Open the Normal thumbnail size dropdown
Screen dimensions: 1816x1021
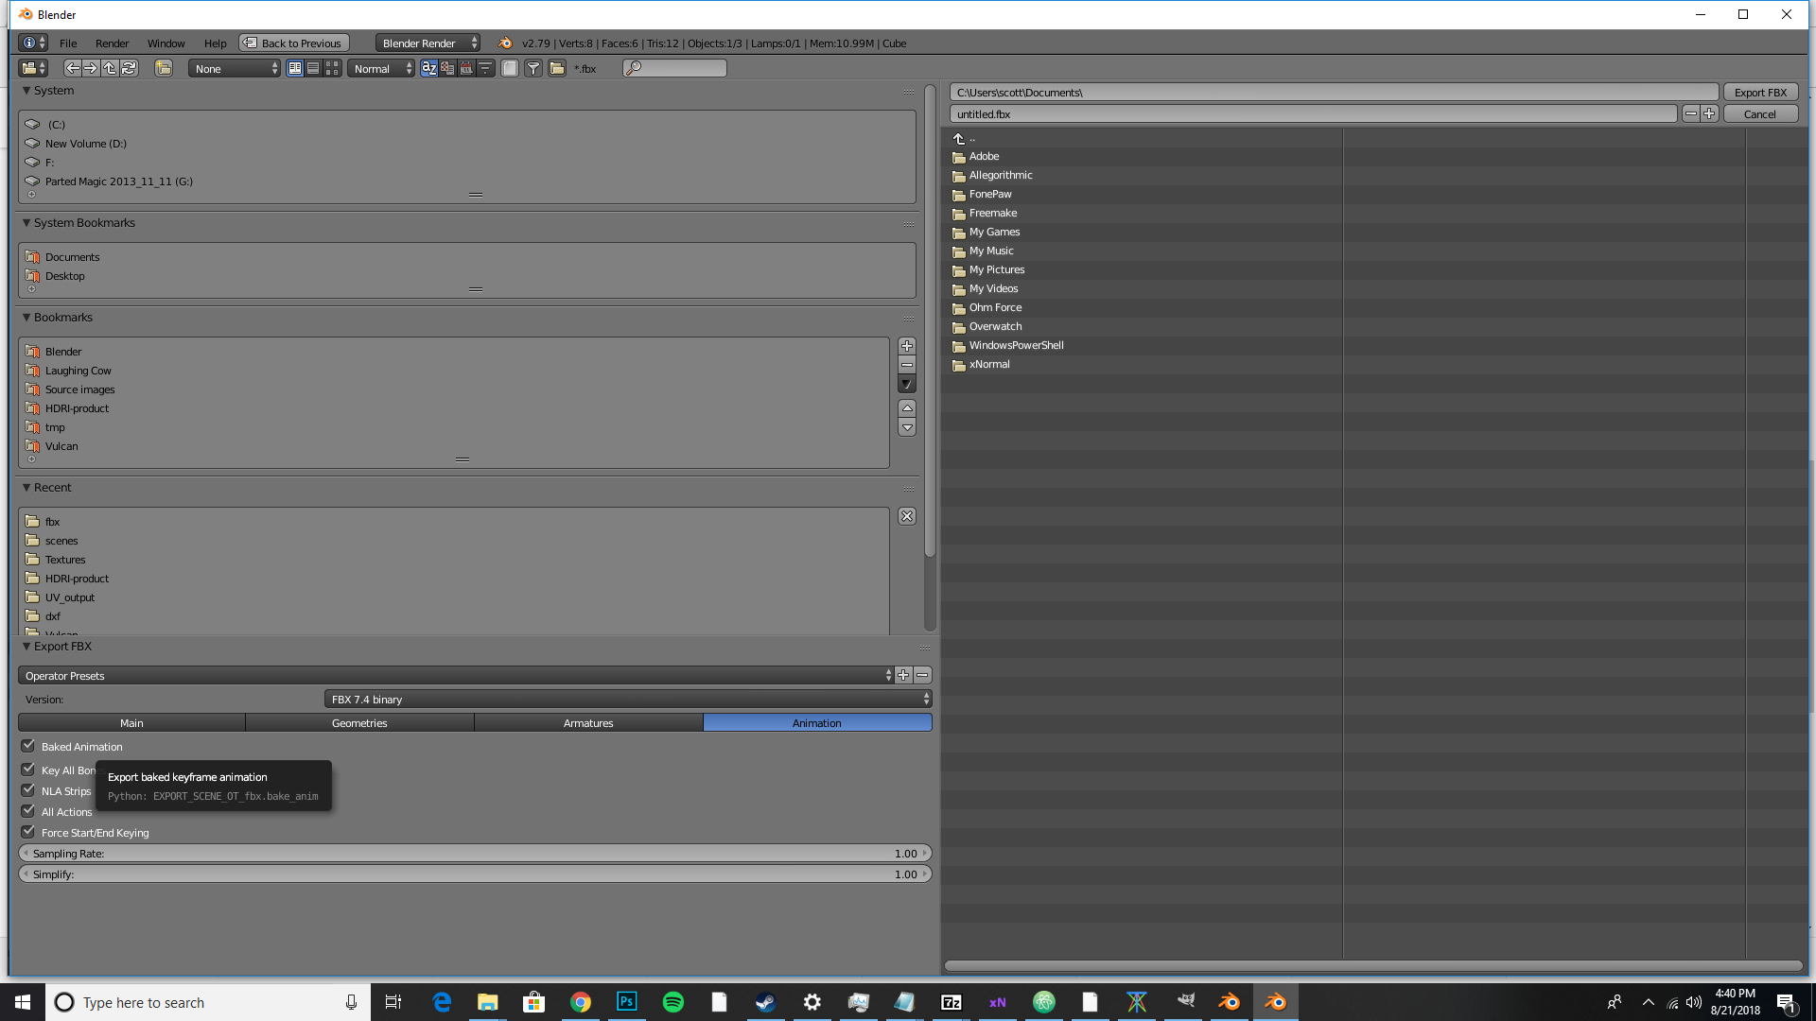(381, 68)
